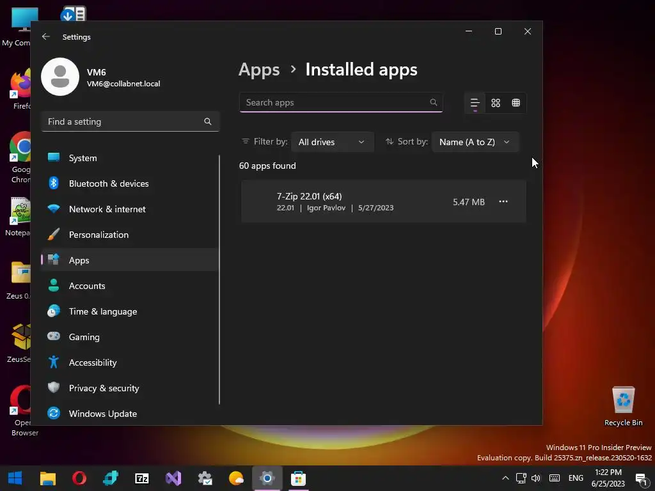
Task: Go back using the Settings back arrow
Action: point(46,36)
